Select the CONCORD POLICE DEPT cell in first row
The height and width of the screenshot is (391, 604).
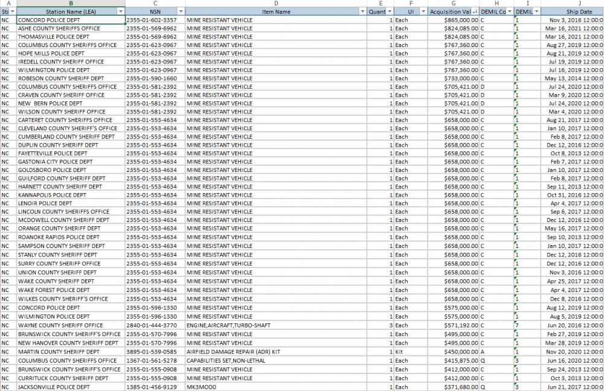click(71, 20)
